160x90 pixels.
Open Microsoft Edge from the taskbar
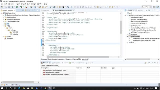point(19,88)
